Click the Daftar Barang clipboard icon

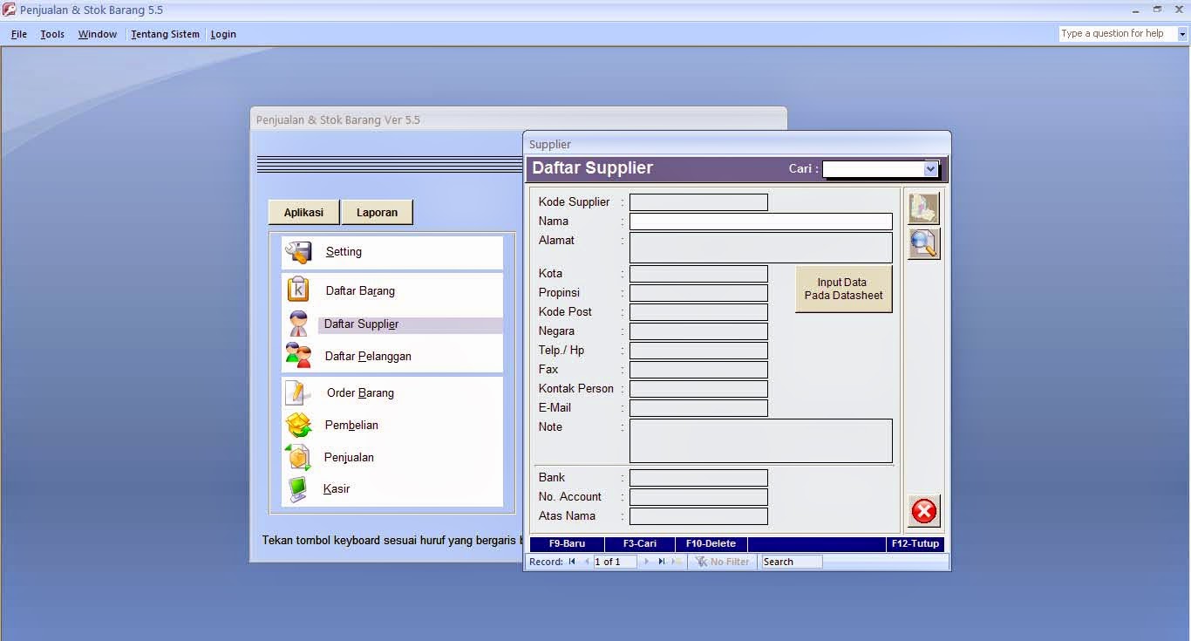[298, 290]
